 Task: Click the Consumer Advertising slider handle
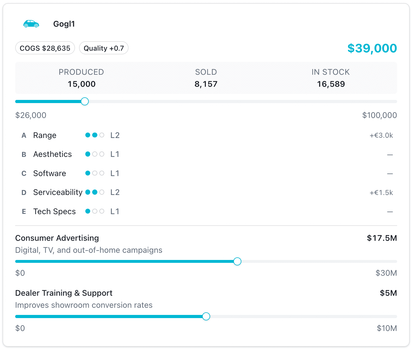(x=237, y=261)
